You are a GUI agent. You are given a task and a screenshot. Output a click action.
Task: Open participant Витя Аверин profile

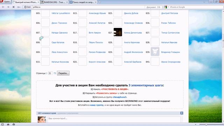[x=95, y=33]
